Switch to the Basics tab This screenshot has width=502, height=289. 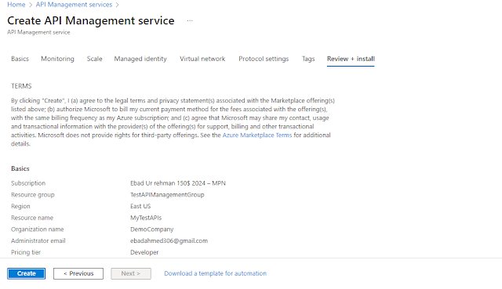[x=20, y=59]
